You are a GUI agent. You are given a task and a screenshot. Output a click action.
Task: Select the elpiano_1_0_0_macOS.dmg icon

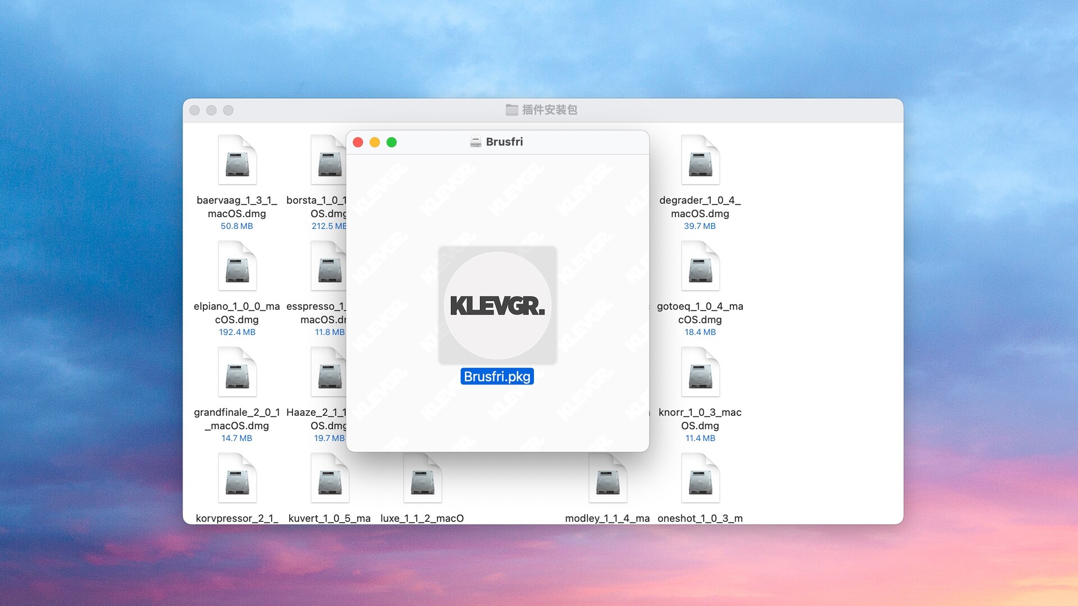(x=237, y=266)
